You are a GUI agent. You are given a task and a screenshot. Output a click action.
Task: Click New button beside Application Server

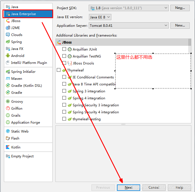click(180, 26)
